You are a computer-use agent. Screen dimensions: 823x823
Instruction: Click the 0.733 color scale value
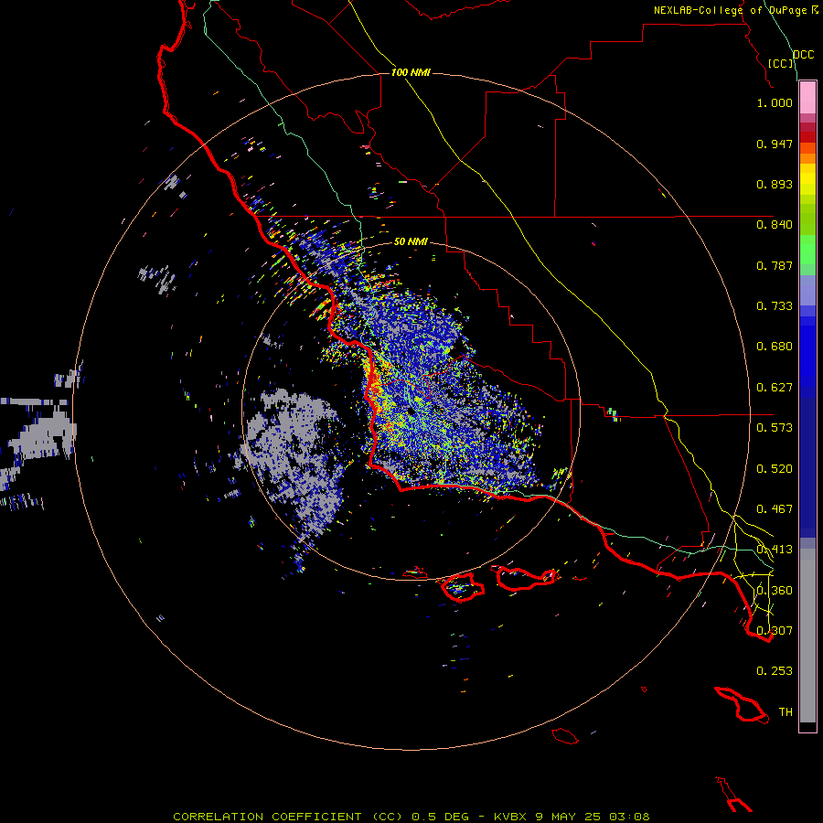point(775,306)
